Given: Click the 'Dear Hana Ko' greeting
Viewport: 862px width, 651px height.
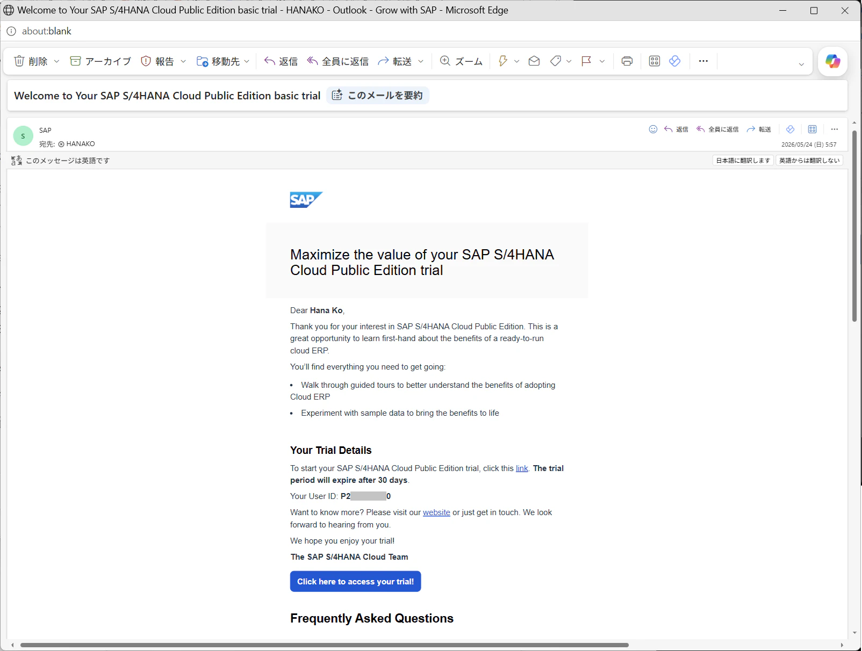Looking at the screenshot, I should point(317,310).
